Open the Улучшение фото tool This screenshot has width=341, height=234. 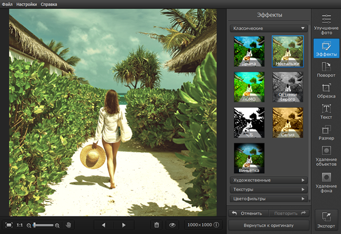click(326, 23)
